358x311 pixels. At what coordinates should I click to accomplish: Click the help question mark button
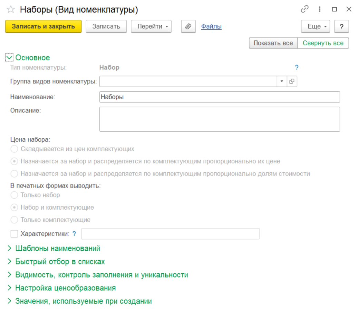[341, 27]
